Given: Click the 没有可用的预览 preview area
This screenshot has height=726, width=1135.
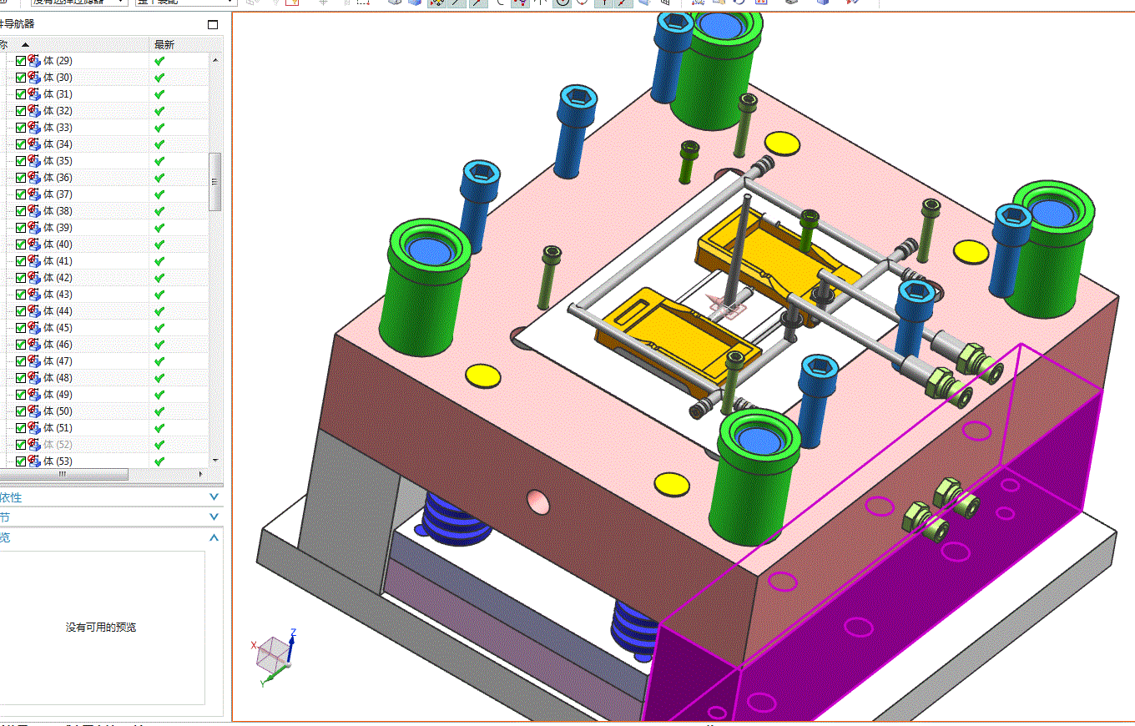Looking at the screenshot, I should [101, 628].
